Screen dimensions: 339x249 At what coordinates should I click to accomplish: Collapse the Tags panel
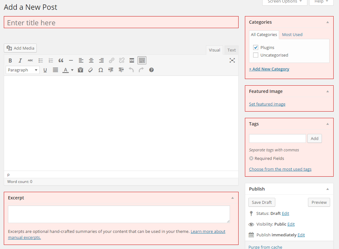coord(328,124)
